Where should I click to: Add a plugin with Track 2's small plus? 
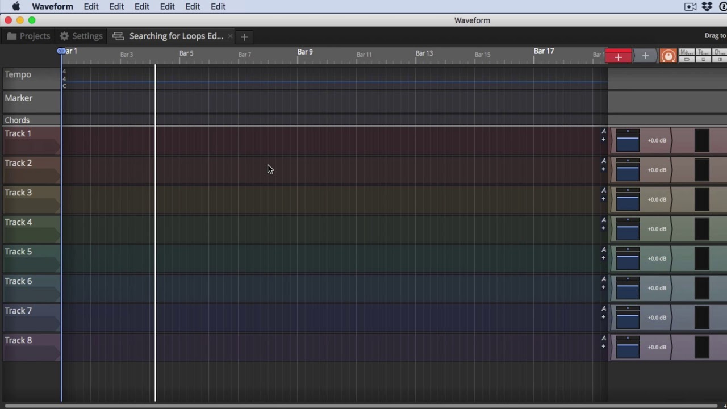[x=604, y=169]
